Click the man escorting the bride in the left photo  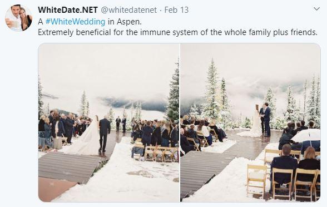105,134
